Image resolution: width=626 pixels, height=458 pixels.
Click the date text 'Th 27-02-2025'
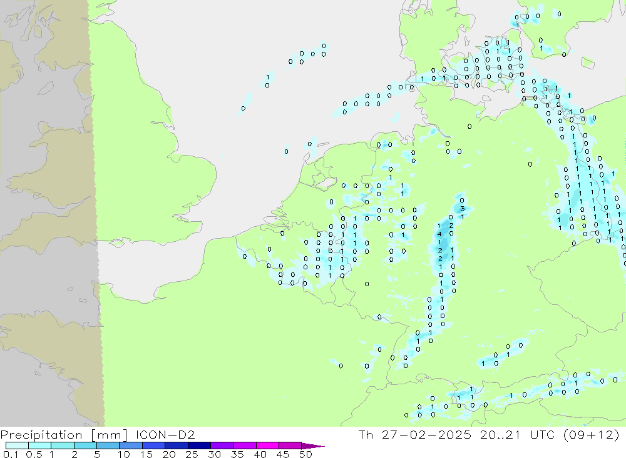point(415,434)
